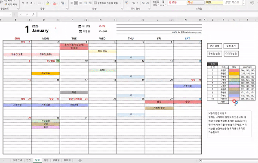Toggle center alignment button
The image size is (258, 163).
coord(76,3)
